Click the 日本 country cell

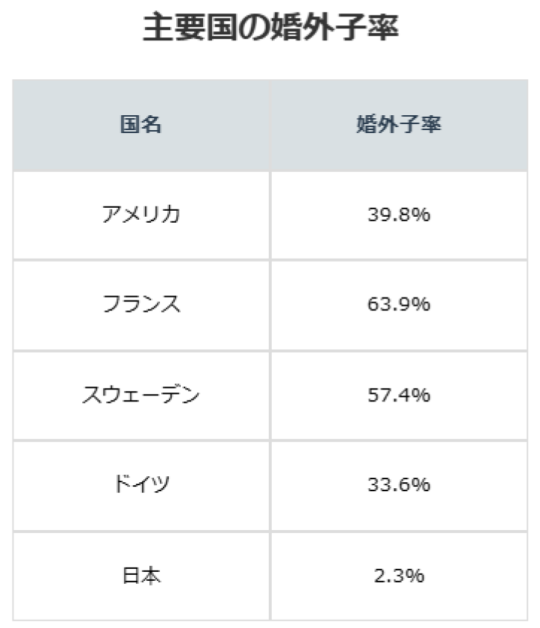click(x=141, y=576)
